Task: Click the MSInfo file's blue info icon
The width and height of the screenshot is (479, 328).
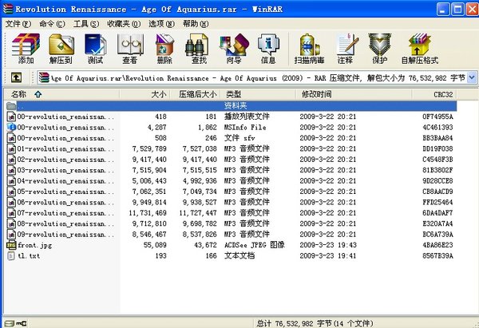Action: point(11,127)
